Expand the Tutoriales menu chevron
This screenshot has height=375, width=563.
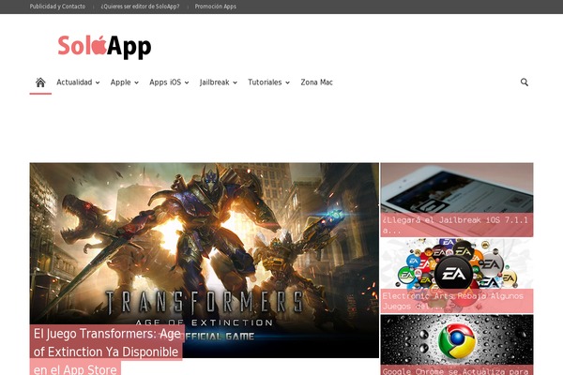click(288, 82)
